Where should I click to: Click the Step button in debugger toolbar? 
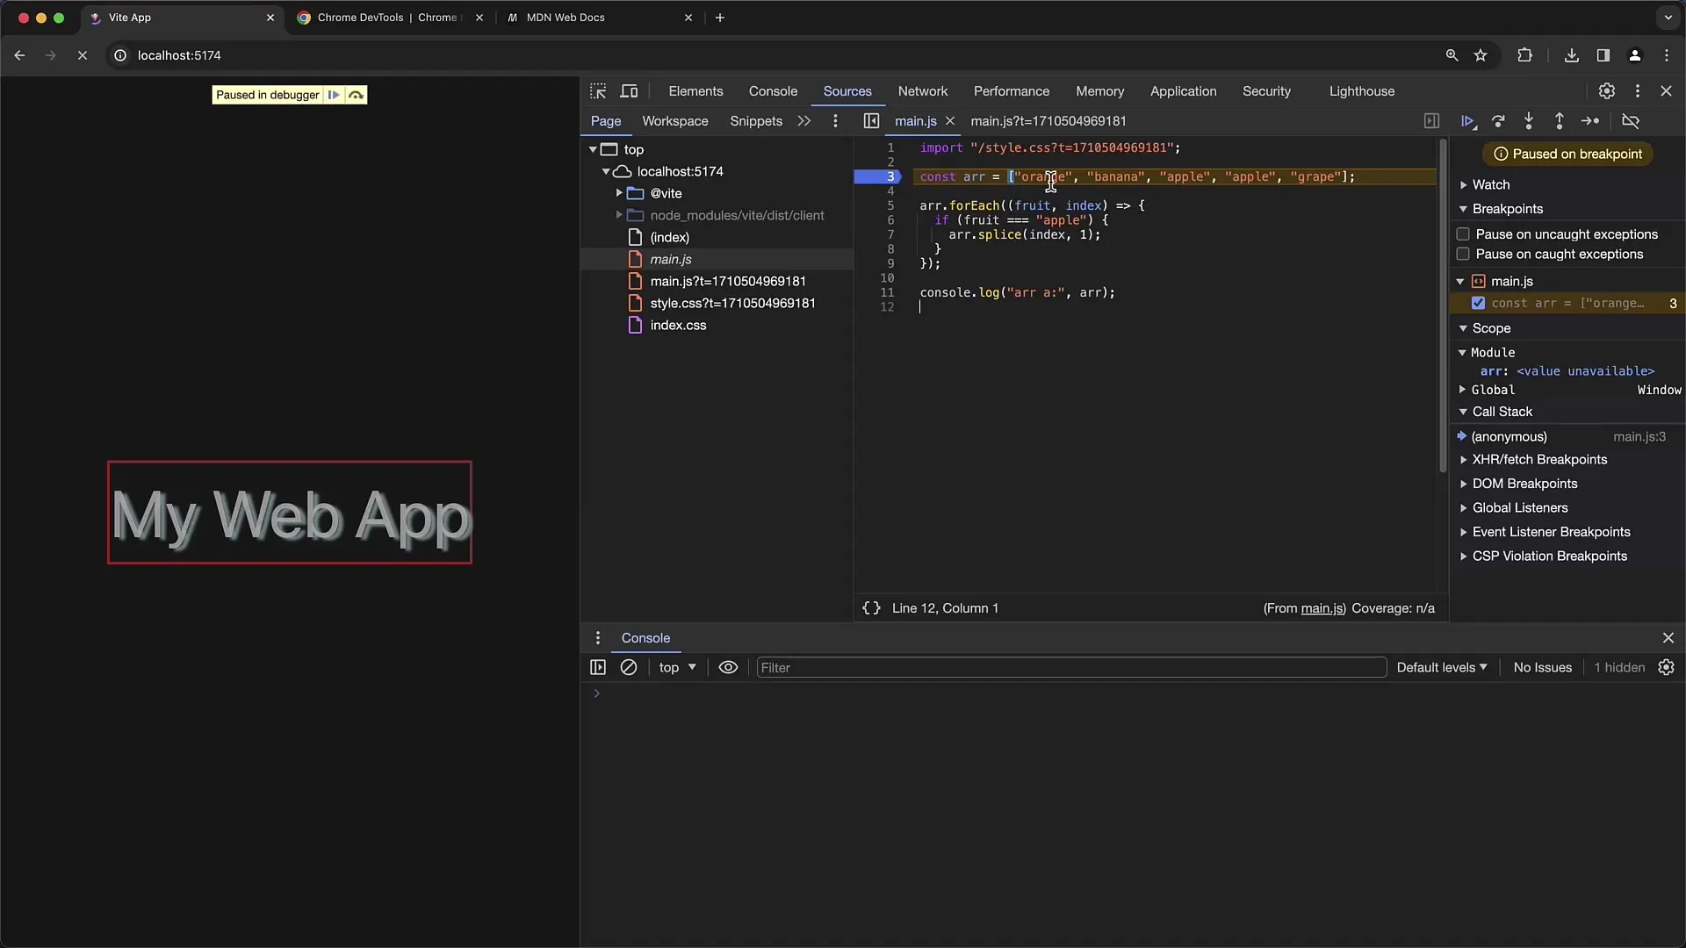[x=1590, y=121]
